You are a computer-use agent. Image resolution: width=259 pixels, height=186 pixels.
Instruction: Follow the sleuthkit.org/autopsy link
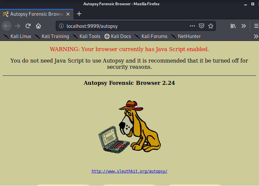tap(129, 171)
